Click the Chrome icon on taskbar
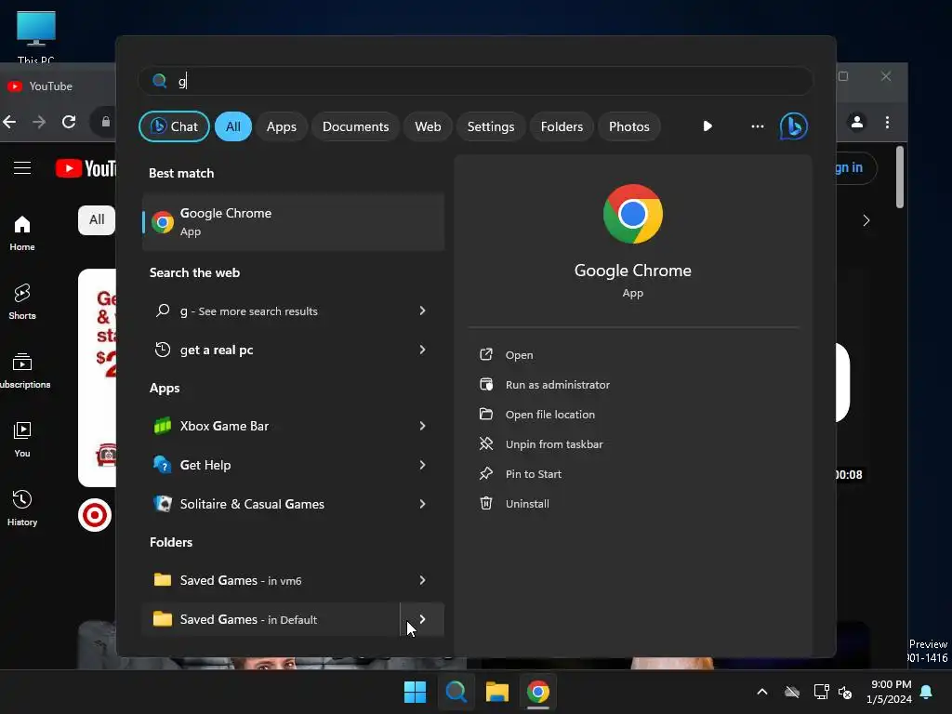The width and height of the screenshot is (952, 714). 538,692
